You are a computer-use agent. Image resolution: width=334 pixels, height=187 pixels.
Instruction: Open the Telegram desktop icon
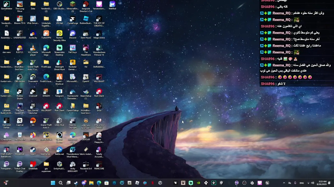point(59,93)
